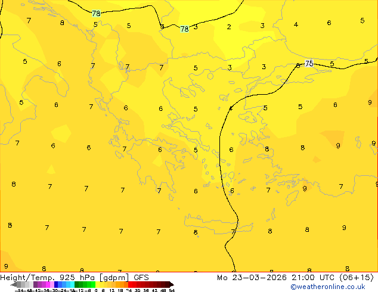Click the temperature value 2 near top
The width and height of the screenshot is (378, 292).
(x=229, y=27)
